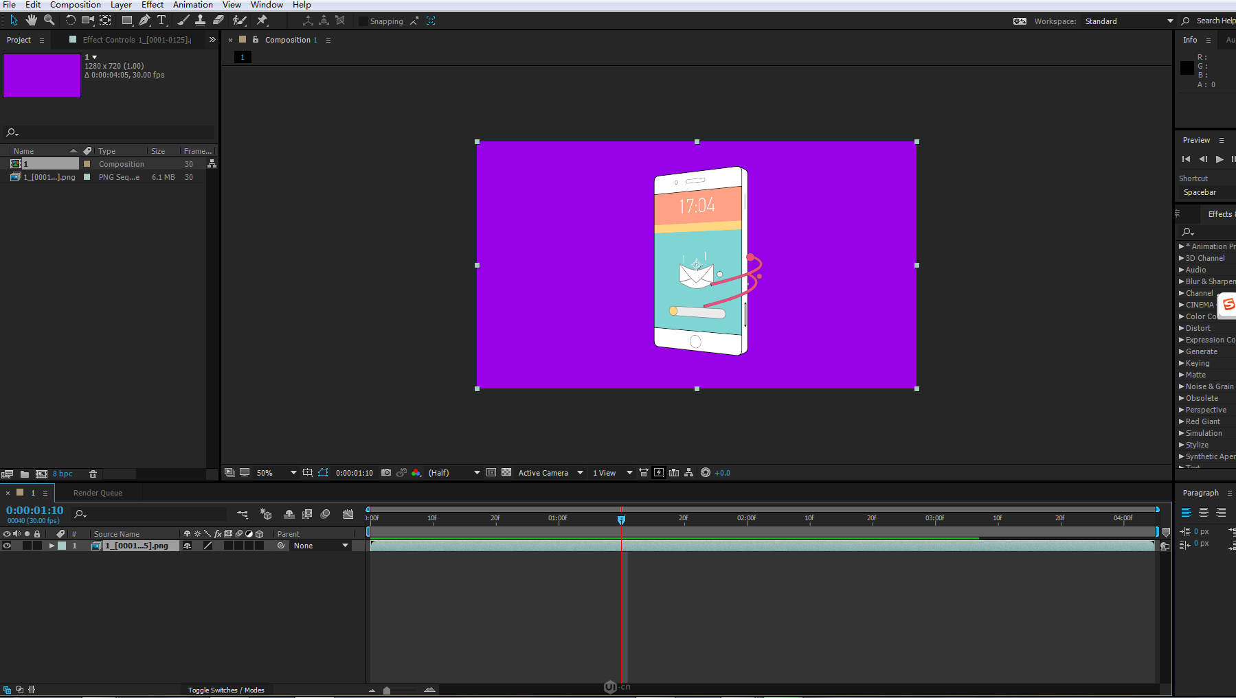1236x698 pixels.
Task: Click the Toggle Switches / Modes button
Action: 226,690
